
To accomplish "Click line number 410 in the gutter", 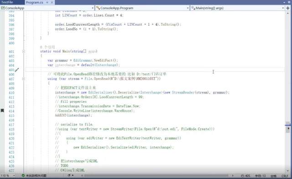I will 11,93.
